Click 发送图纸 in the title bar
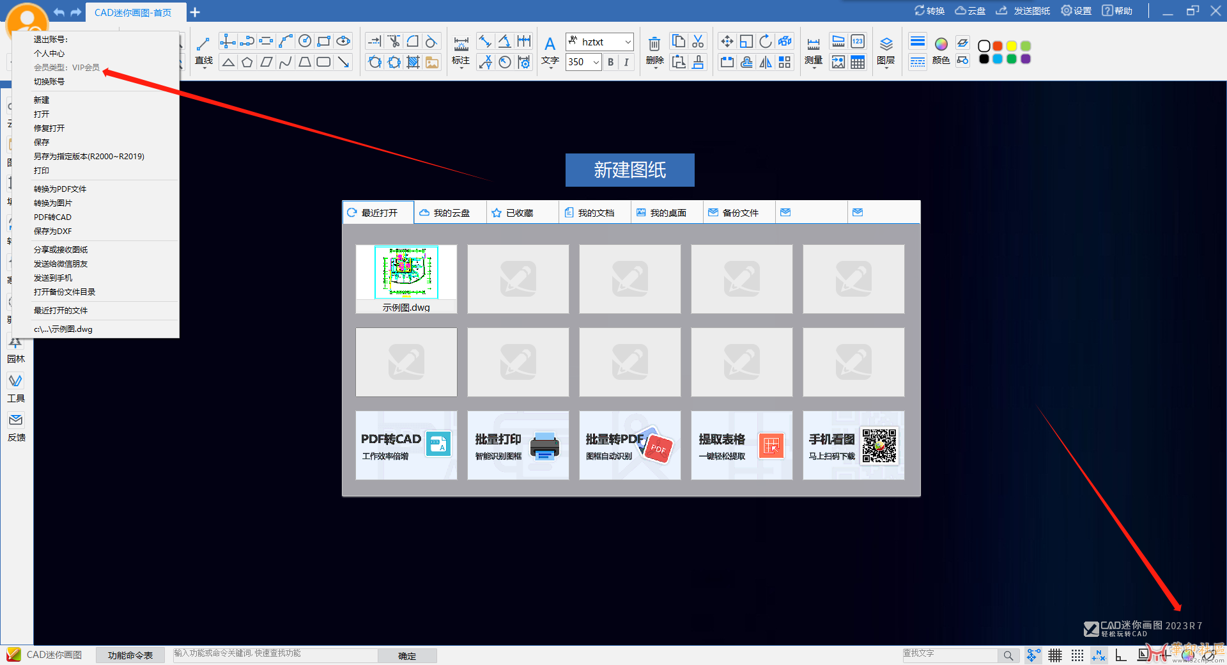Viewport: 1227px width, 665px height. tap(1023, 11)
